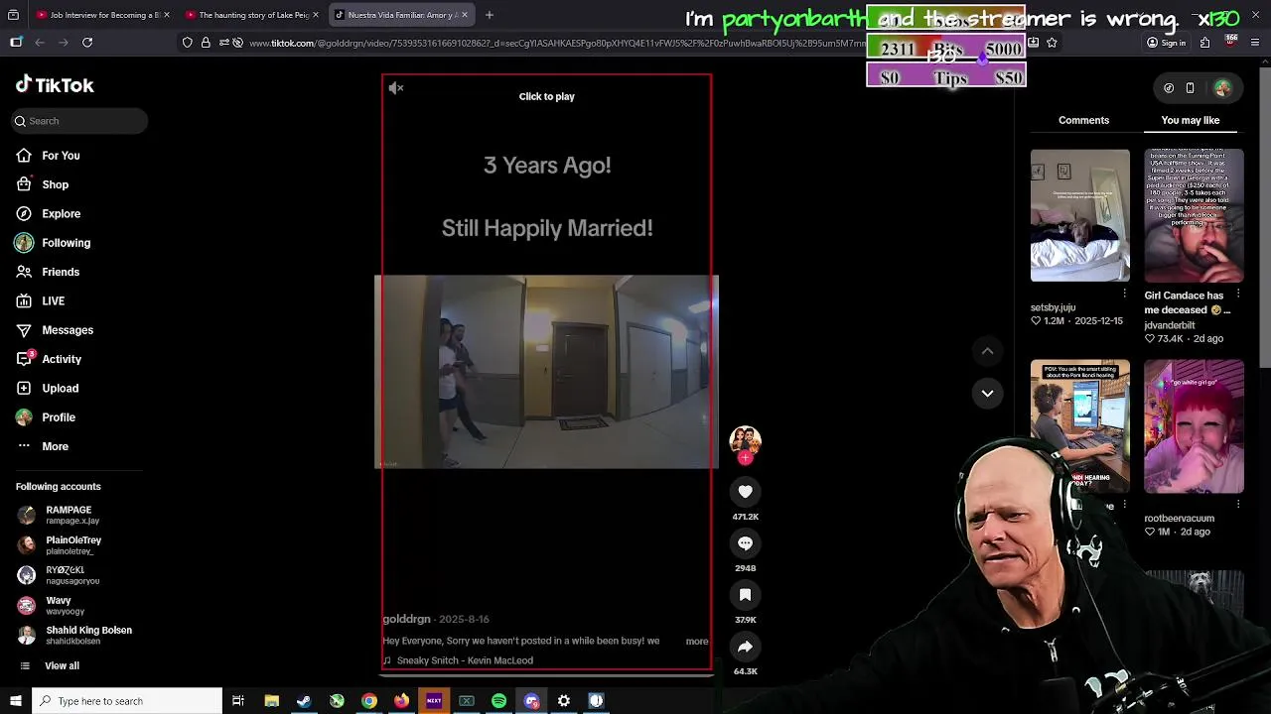The image size is (1271, 714).
Task: Open the get app phone icon
Action: coord(1190,88)
